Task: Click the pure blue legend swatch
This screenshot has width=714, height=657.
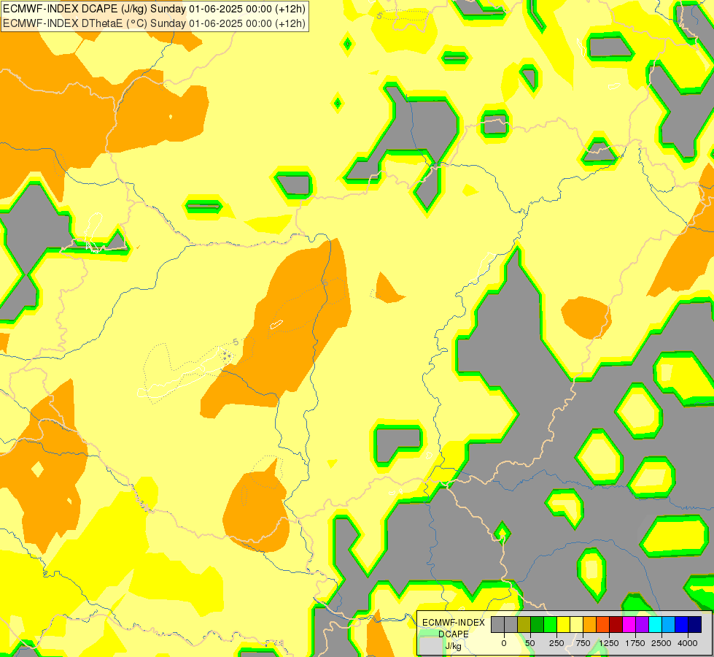Action: (682, 624)
